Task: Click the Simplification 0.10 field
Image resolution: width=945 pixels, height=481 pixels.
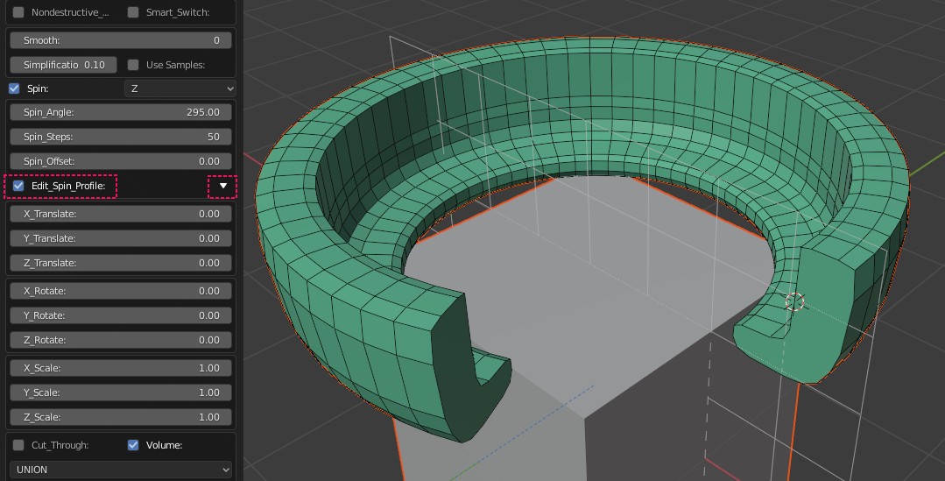Action: (63, 65)
